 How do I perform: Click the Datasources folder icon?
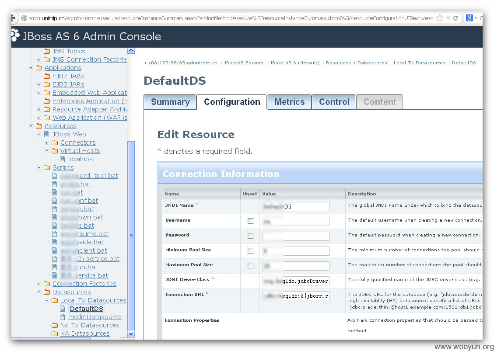pyautogui.click(x=47, y=292)
